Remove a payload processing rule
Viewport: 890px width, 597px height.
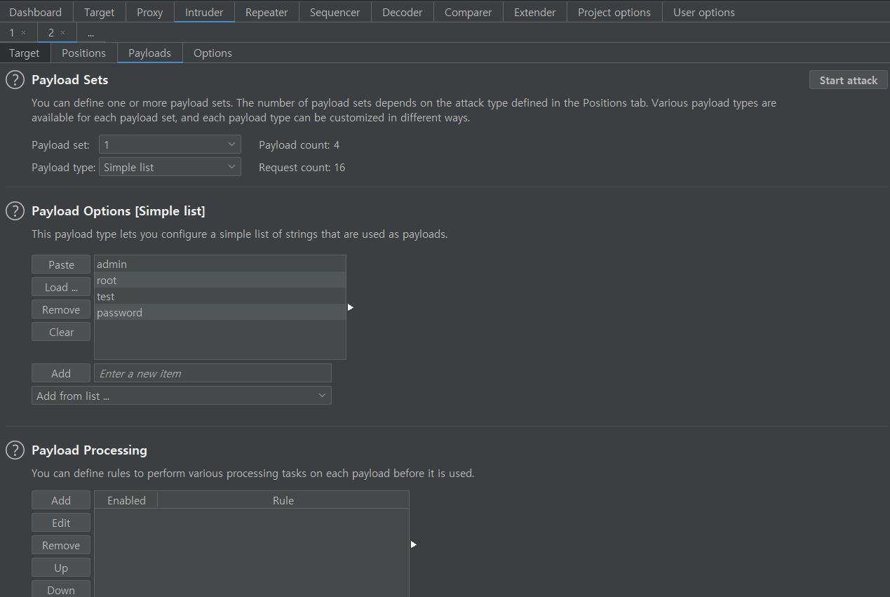pyautogui.click(x=61, y=545)
